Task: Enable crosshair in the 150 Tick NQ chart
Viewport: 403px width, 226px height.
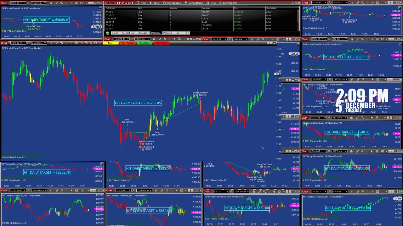Action: [x=372, y=3]
